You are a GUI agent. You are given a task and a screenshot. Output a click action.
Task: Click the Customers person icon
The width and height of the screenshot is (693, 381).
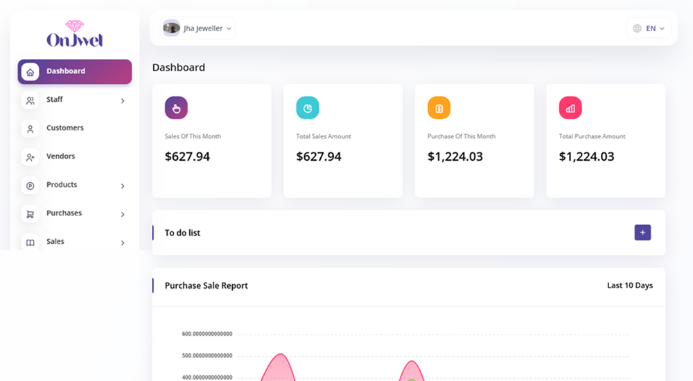click(30, 129)
